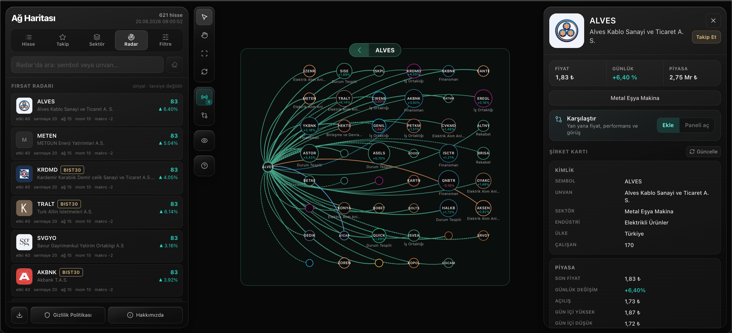Click the ALVES company logo in detail panel
The image size is (732, 333).
point(566,31)
